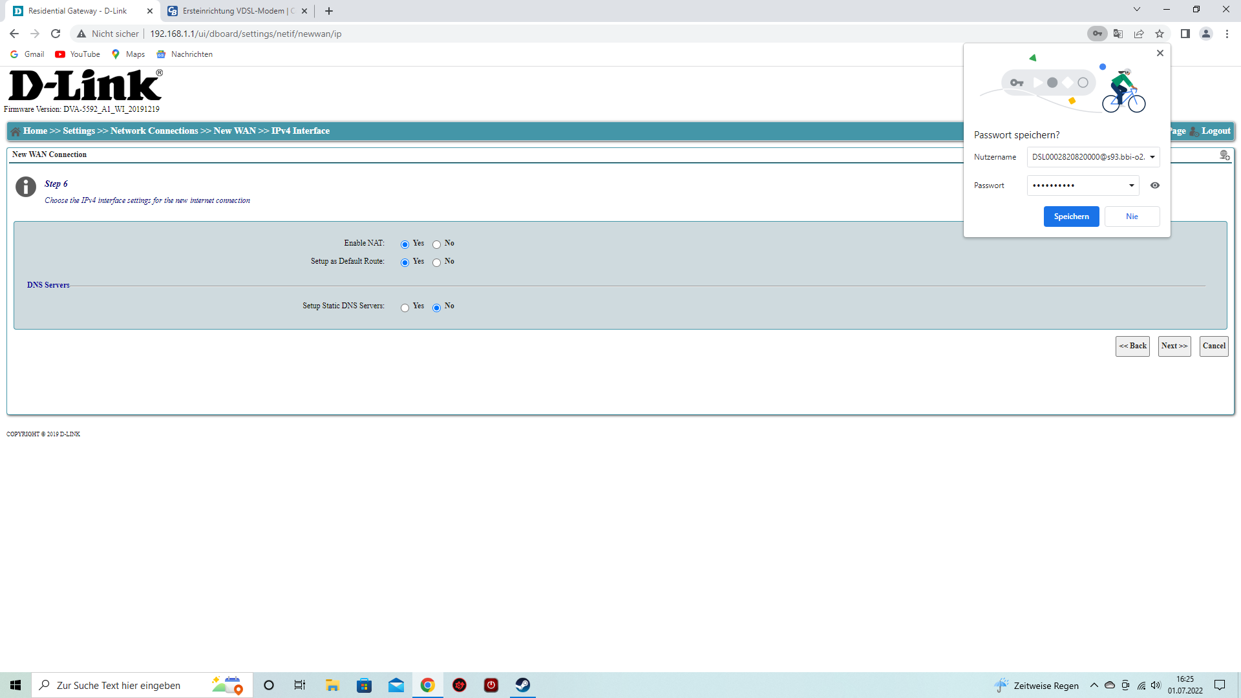Click the Home icon in breadcrumb bar
Image resolution: width=1241 pixels, height=698 pixels.
point(16,131)
